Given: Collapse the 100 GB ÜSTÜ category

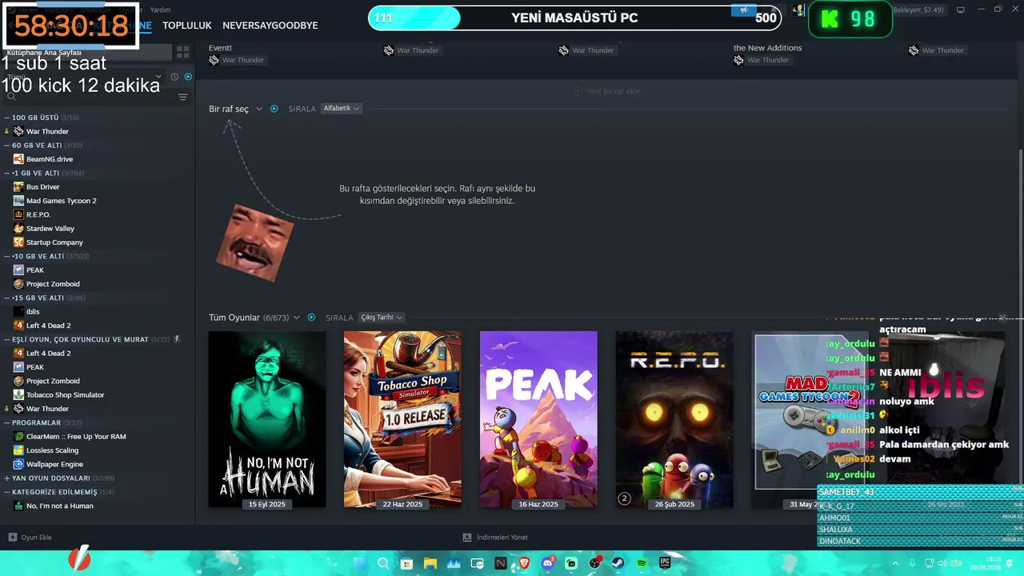Looking at the screenshot, I should pos(7,118).
